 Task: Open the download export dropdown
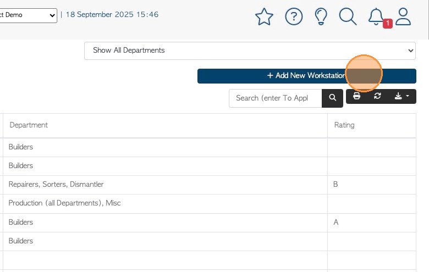tap(402, 97)
